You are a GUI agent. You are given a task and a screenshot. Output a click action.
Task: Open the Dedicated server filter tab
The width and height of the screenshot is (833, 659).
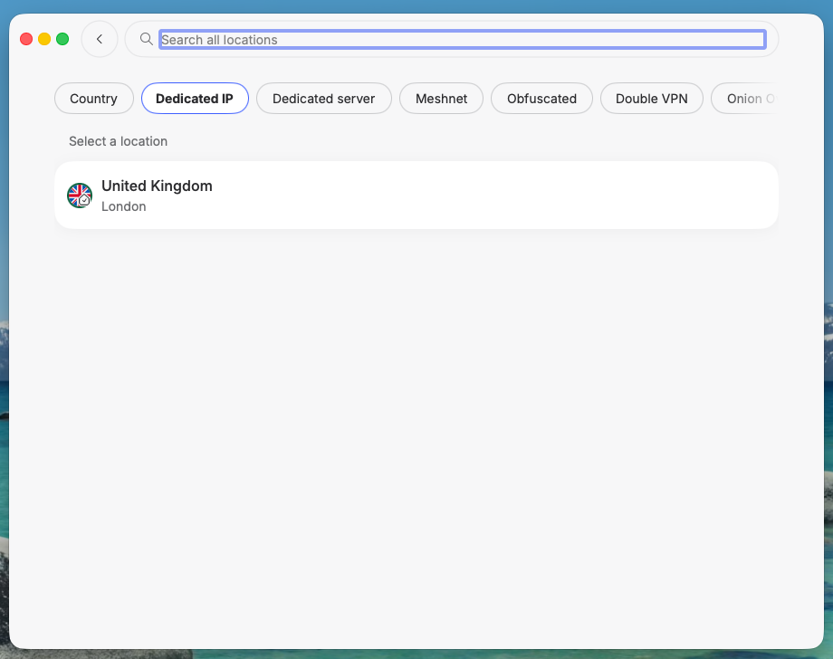[x=323, y=99]
